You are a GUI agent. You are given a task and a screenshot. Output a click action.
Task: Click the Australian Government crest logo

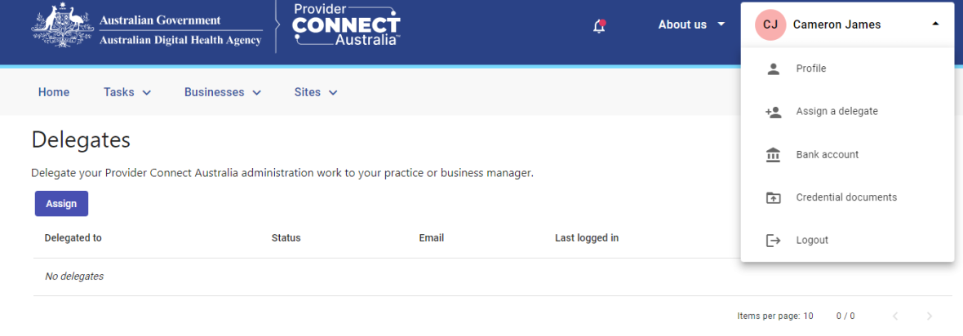click(x=58, y=25)
